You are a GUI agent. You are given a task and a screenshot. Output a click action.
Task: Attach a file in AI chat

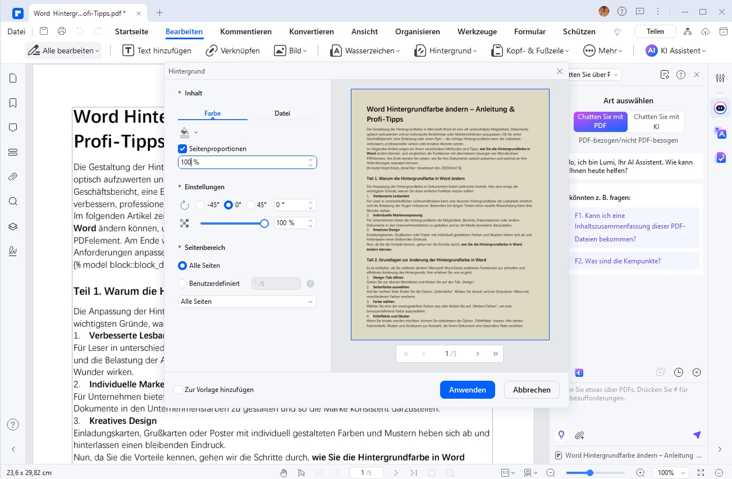coord(580,435)
